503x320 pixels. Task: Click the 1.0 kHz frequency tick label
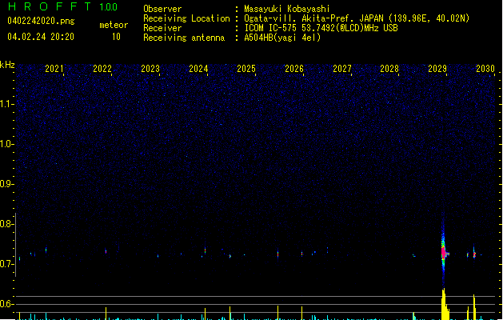click(x=6, y=144)
